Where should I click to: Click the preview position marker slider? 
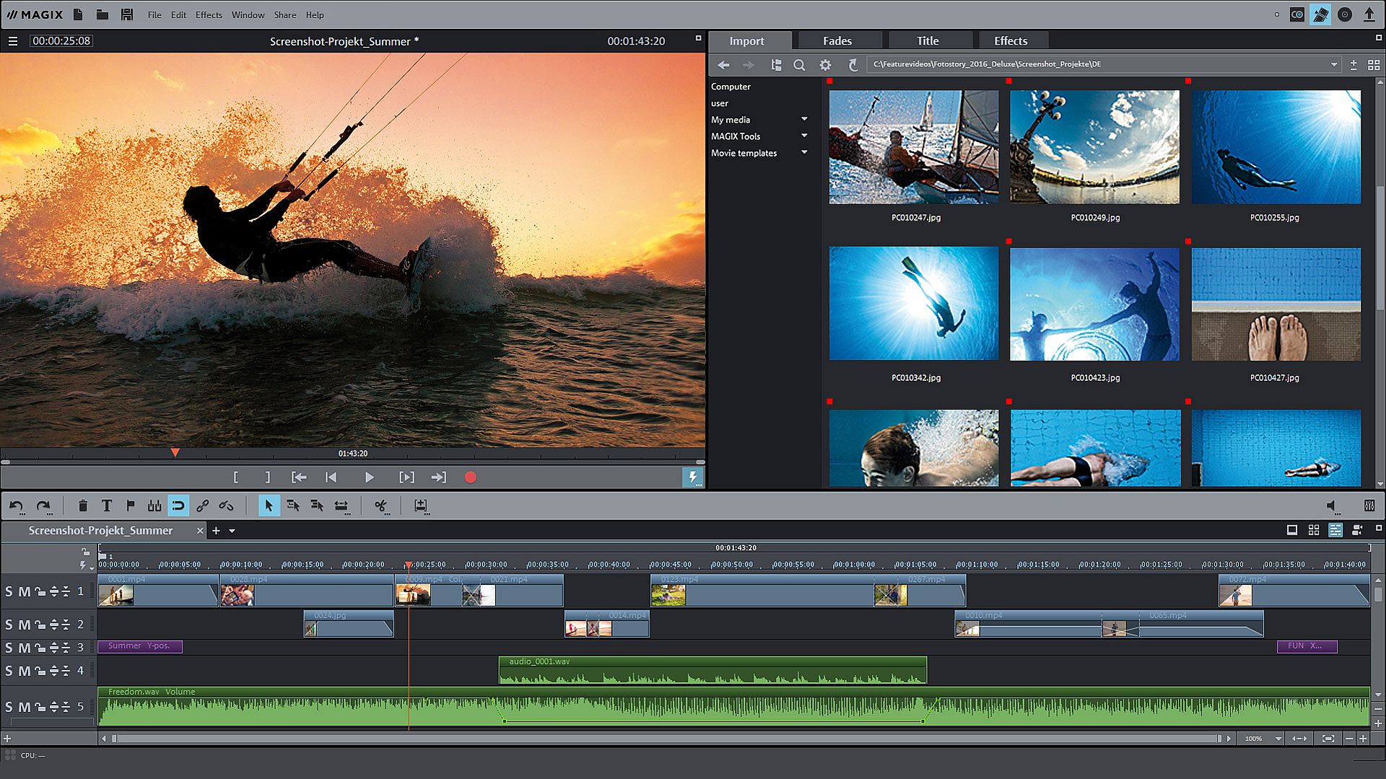click(x=175, y=453)
